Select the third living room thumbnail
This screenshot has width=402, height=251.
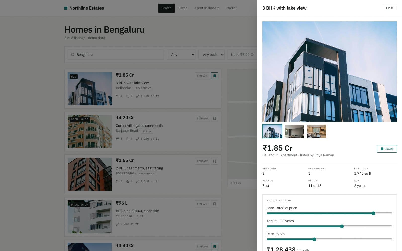click(x=317, y=131)
